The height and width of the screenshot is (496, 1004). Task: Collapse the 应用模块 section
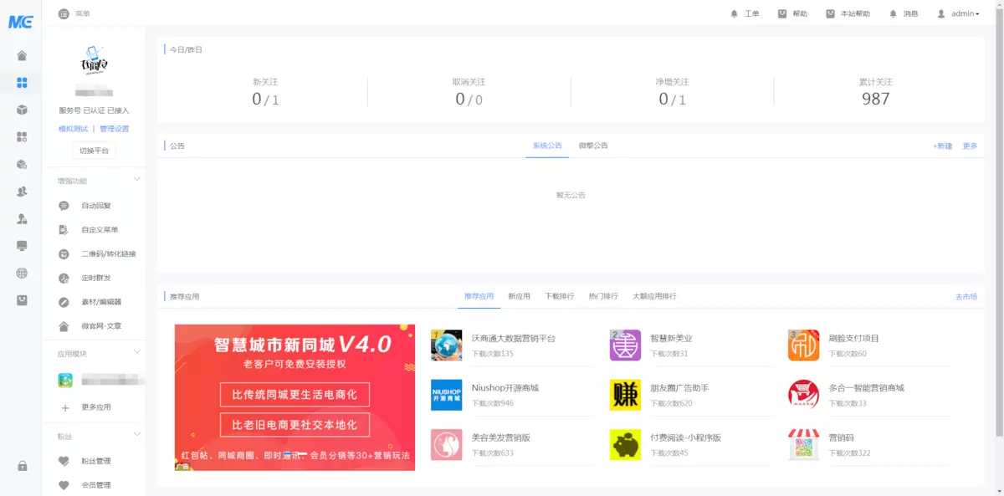[x=136, y=351]
